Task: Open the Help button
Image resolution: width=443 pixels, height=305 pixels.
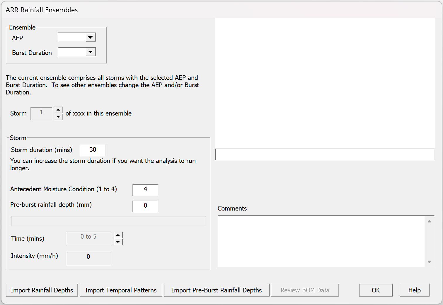Action: click(415, 290)
